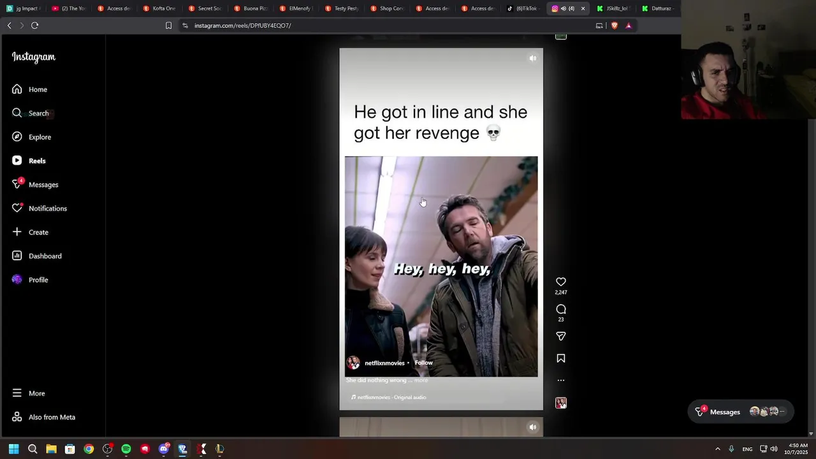The width and height of the screenshot is (816, 459).
Task: Switch to the '(6)TikTok' tab
Action: tap(523, 8)
